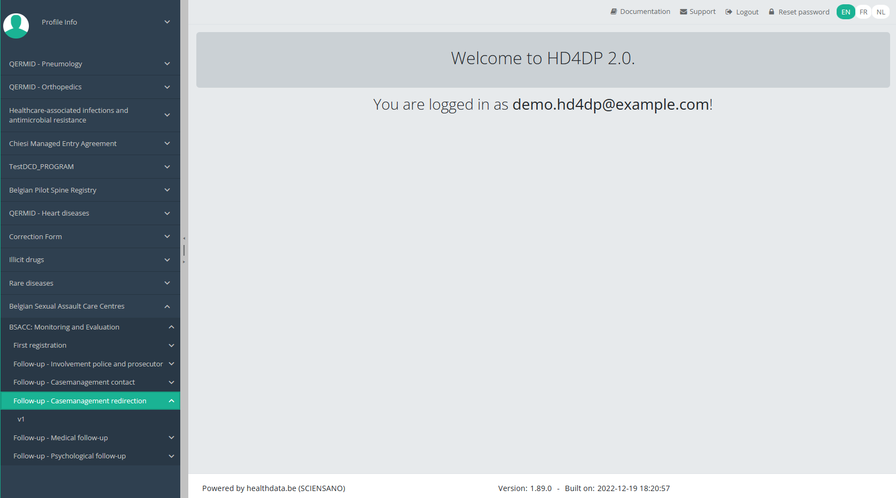Click the Logout exit icon
The image size is (896, 498).
click(x=729, y=12)
